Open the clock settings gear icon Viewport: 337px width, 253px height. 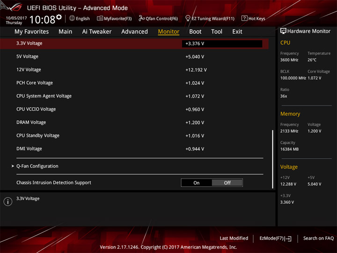[x=59, y=17]
